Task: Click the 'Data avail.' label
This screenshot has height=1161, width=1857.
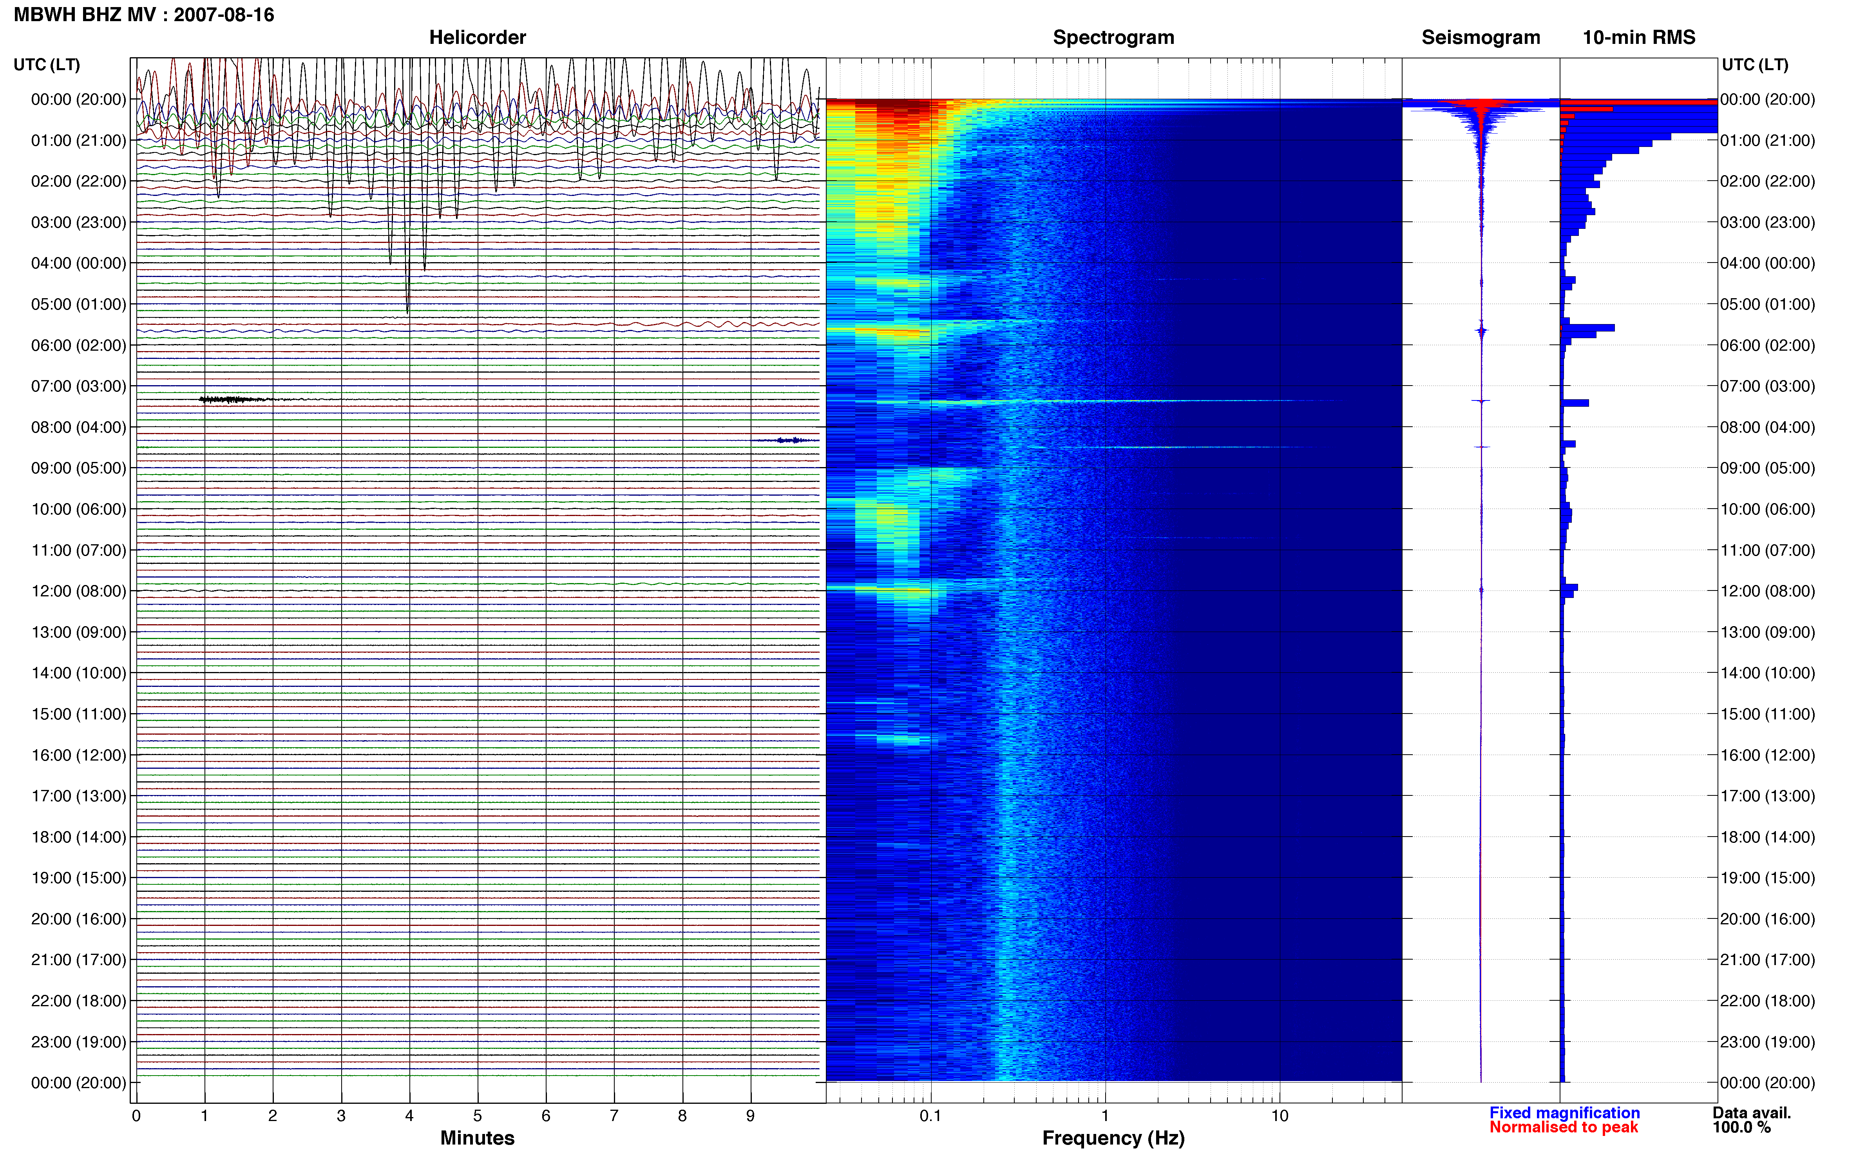Action: coord(1751,1113)
